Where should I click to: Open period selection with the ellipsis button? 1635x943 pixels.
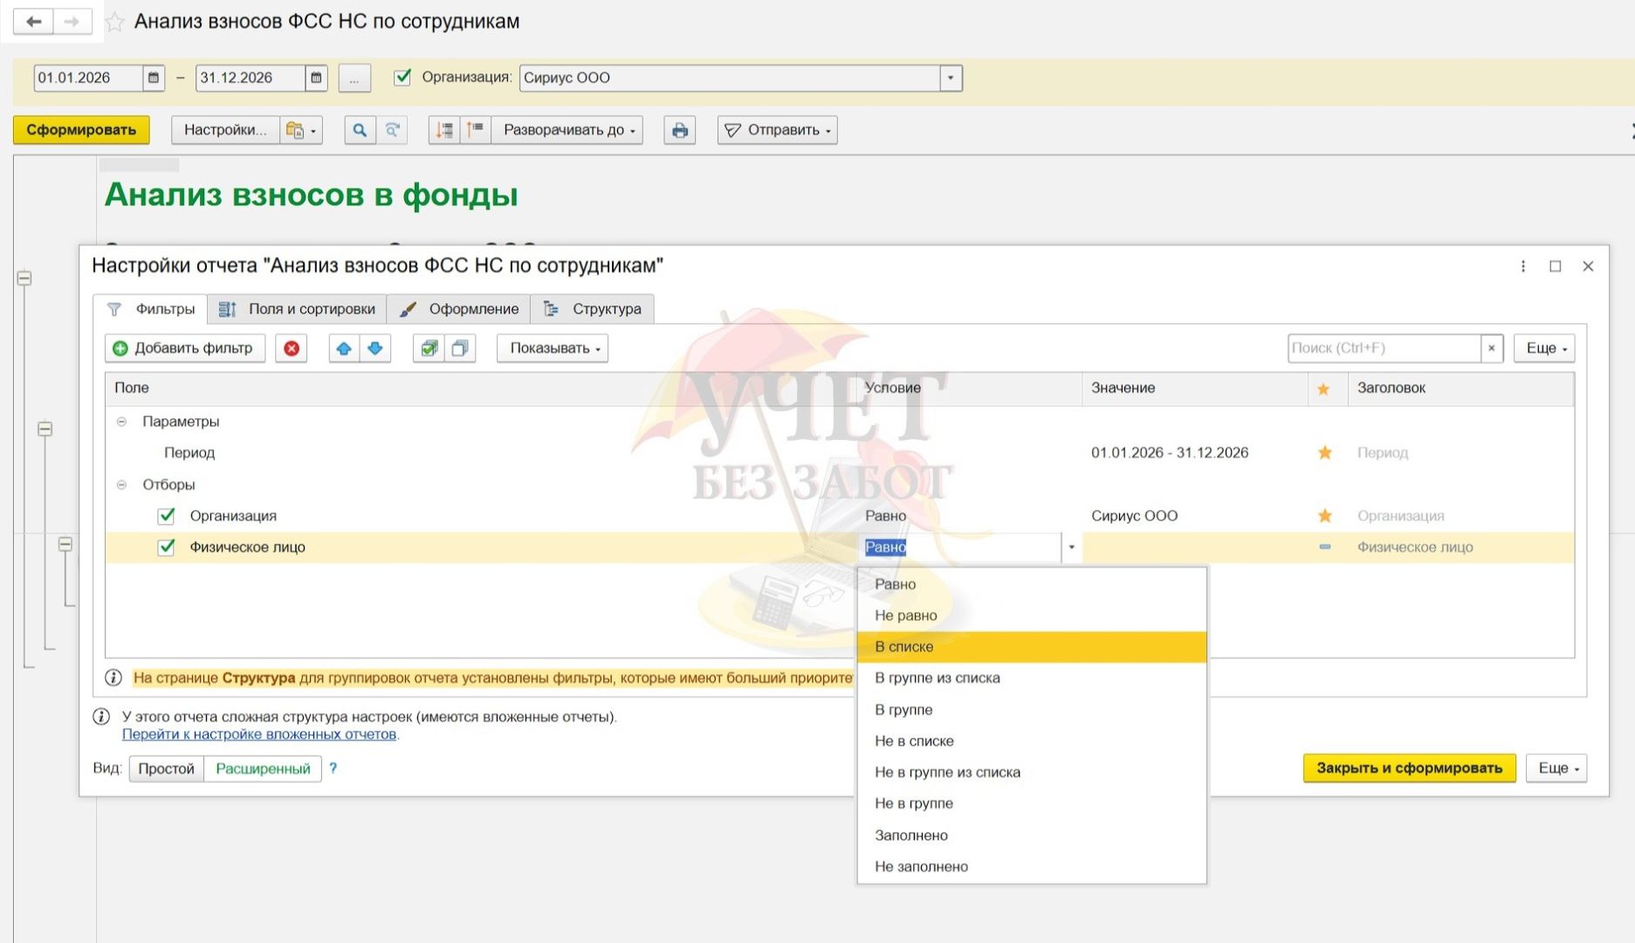pos(354,78)
